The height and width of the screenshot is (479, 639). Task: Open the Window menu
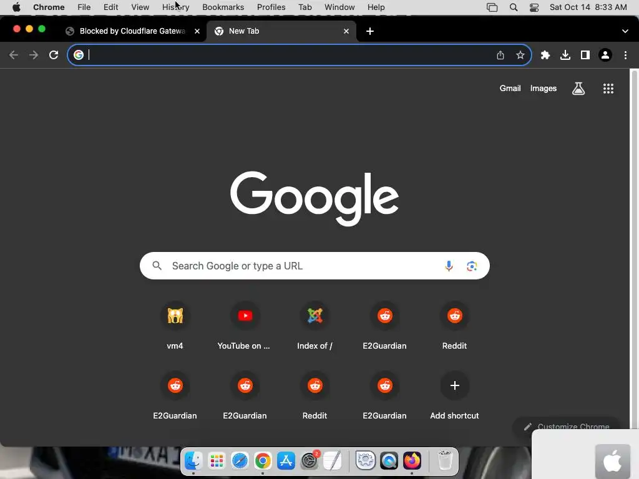pos(339,7)
